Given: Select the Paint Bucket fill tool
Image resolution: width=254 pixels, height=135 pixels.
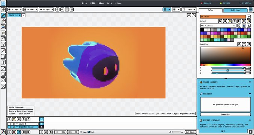Looking at the screenshot, I should pos(3,27).
